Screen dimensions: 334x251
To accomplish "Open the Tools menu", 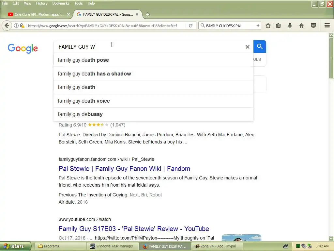I will click(78, 3).
